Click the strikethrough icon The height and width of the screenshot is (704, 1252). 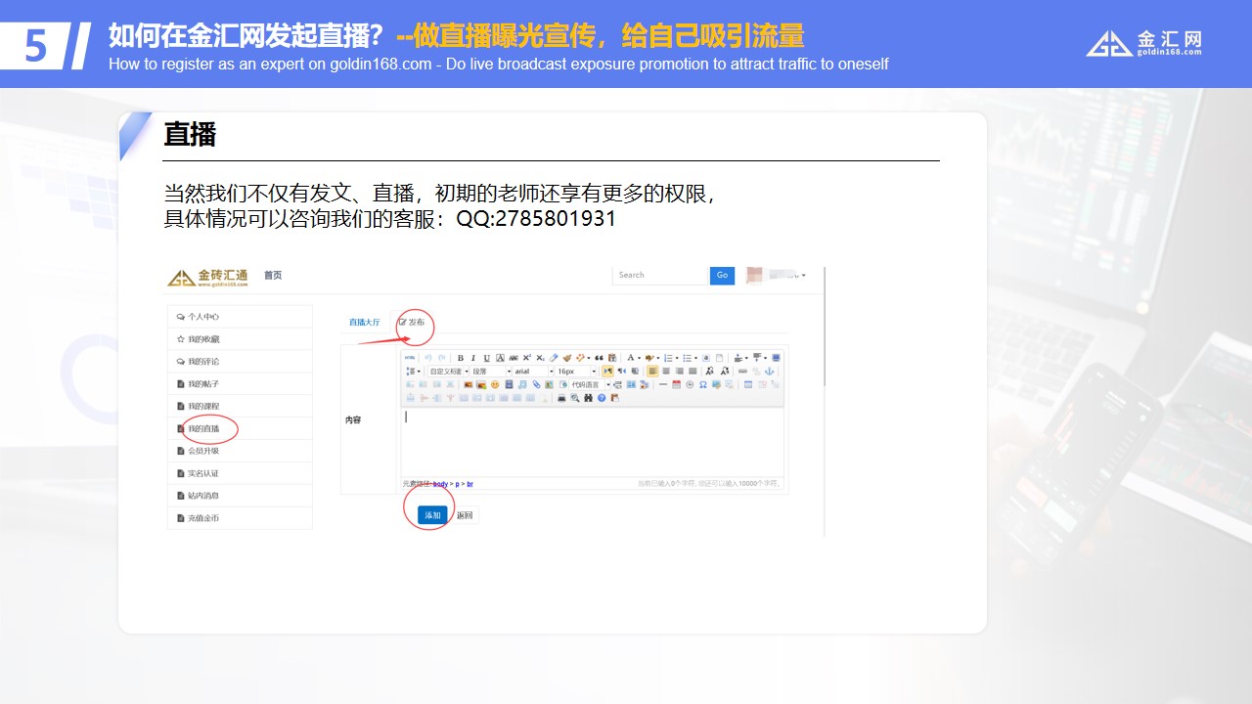(x=514, y=358)
